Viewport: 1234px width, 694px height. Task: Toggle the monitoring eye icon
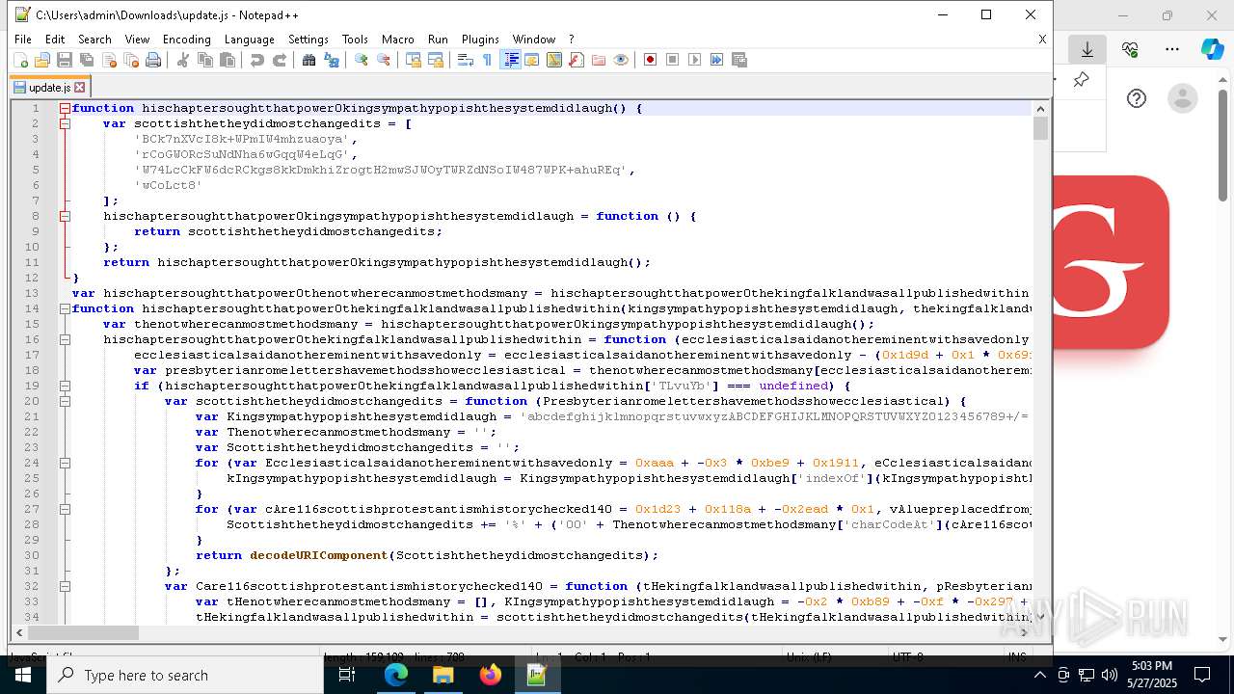(x=621, y=60)
